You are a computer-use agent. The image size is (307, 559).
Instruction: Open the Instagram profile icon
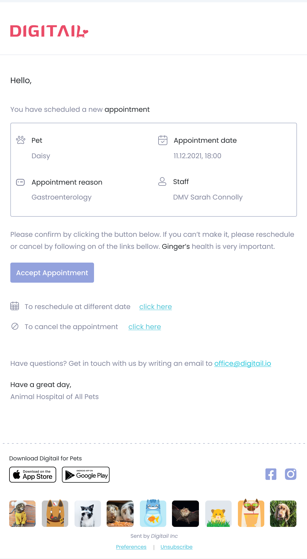point(290,474)
